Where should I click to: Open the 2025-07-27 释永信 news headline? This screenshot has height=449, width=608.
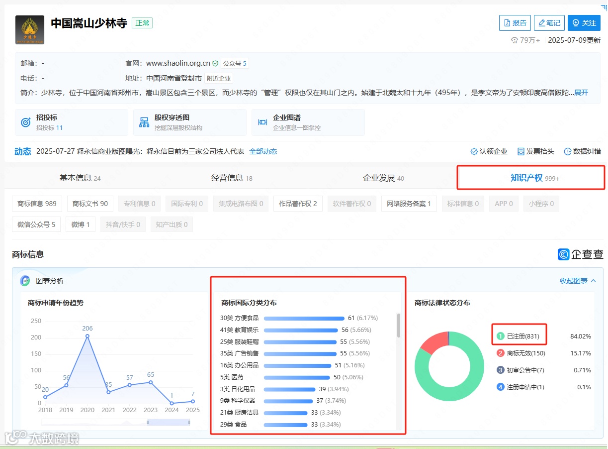pos(140,151)
